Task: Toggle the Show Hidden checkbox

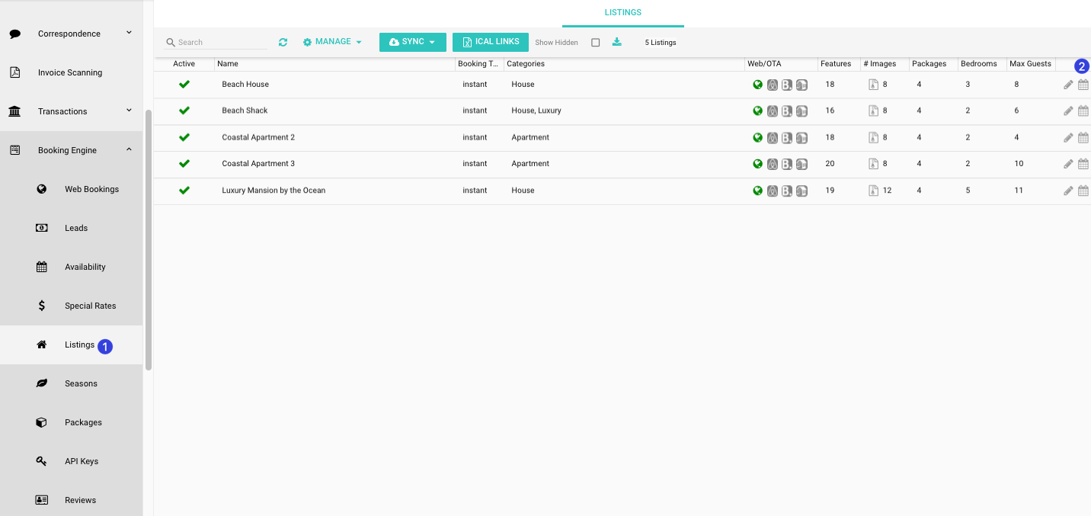Action: pos(596,43)
